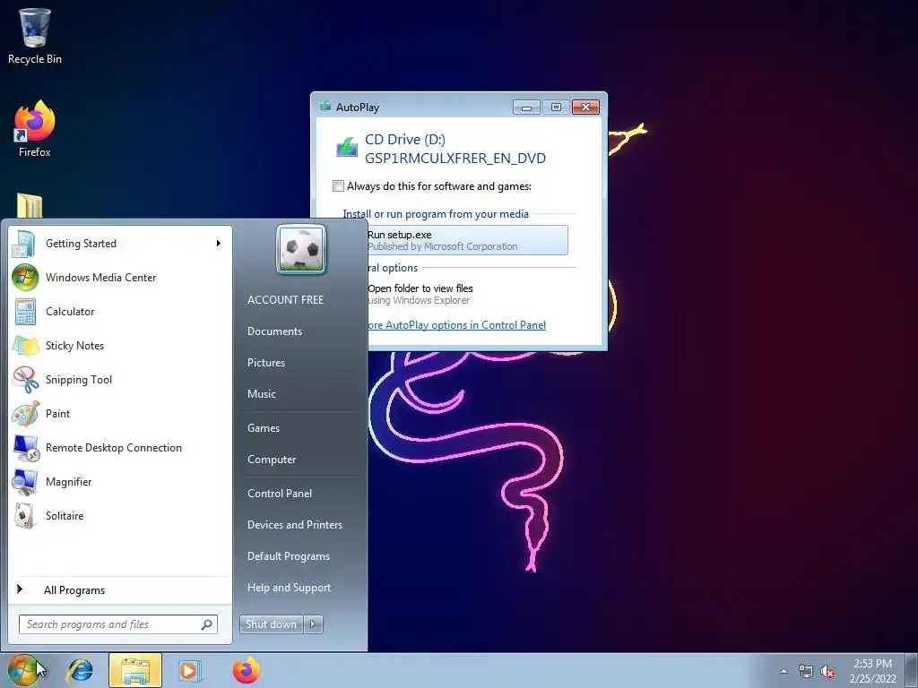Maximize the AutoPlay window
The height and width of the screenshot is (688, 918).
(556, 107)
